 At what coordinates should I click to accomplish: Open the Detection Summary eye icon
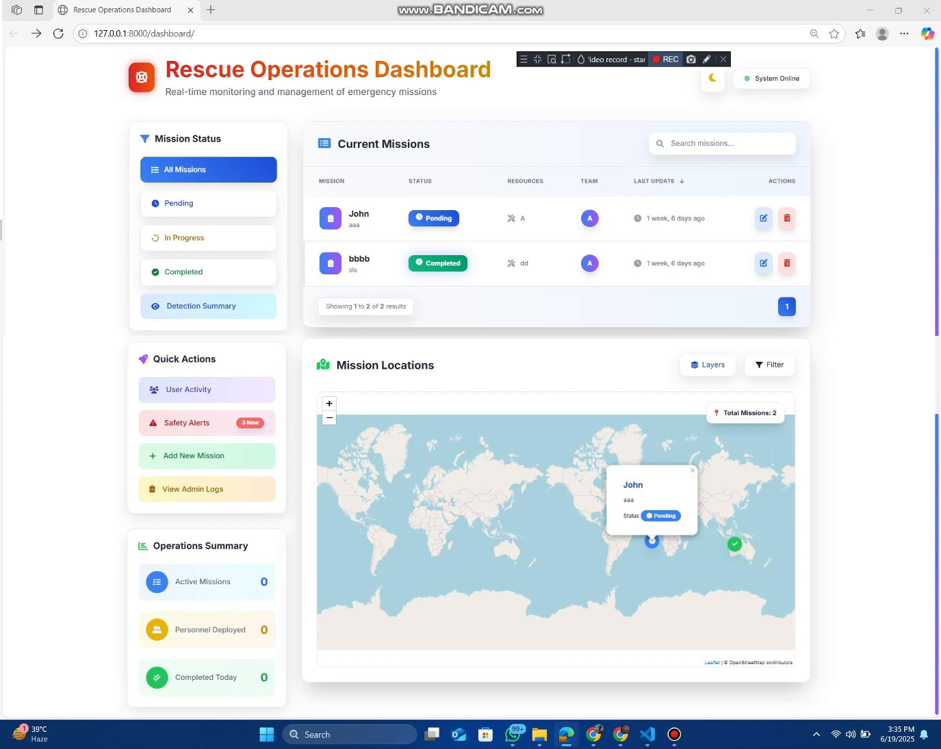pyautogui.click(x=155, y=306)
